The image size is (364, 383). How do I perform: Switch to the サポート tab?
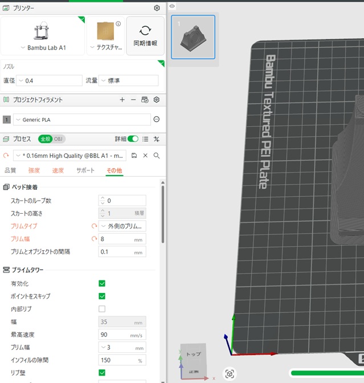[x=85, y=170]
